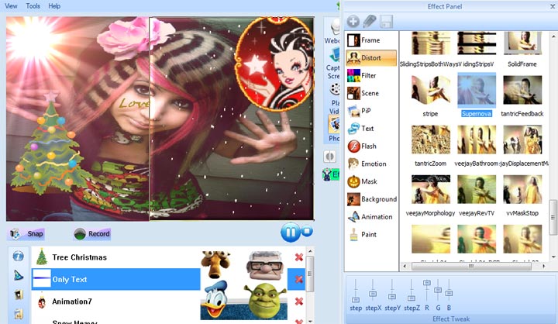Choose the tantricFeedback effect thumbnail

pyautogui.click(x=522, y=90)
